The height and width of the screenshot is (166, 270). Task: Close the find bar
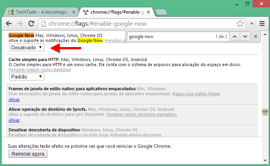256,37
